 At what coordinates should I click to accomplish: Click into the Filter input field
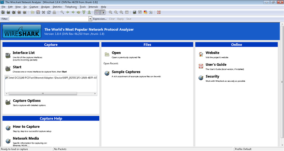pos(49,19)
